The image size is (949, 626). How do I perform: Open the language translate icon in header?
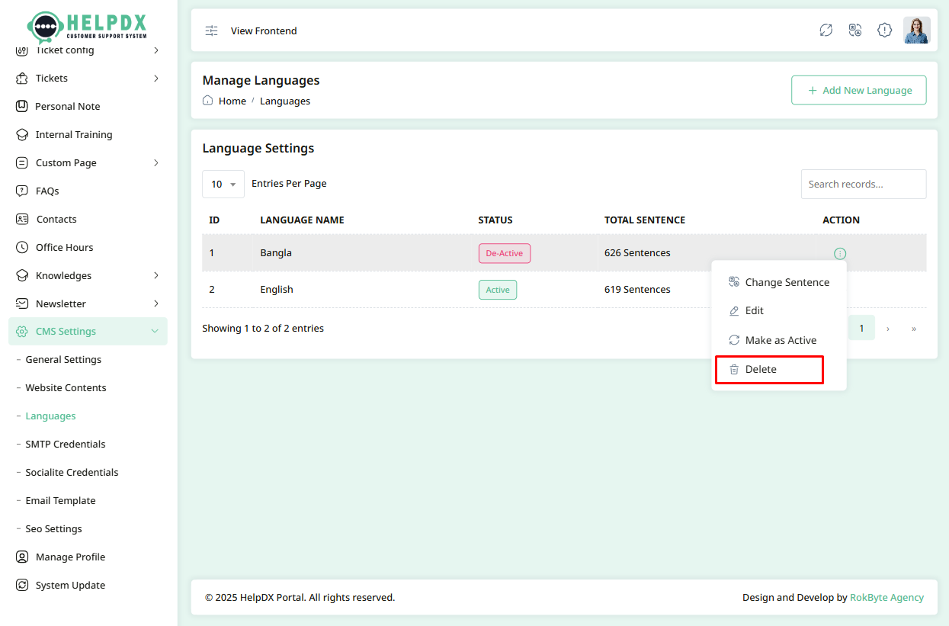[855, 30]
